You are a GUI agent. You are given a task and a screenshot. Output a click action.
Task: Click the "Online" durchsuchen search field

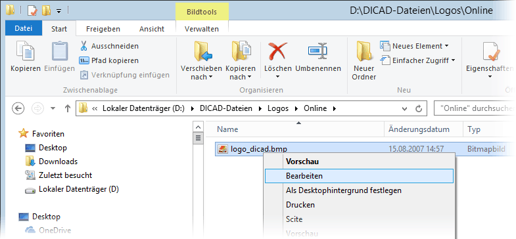(475, 108)
